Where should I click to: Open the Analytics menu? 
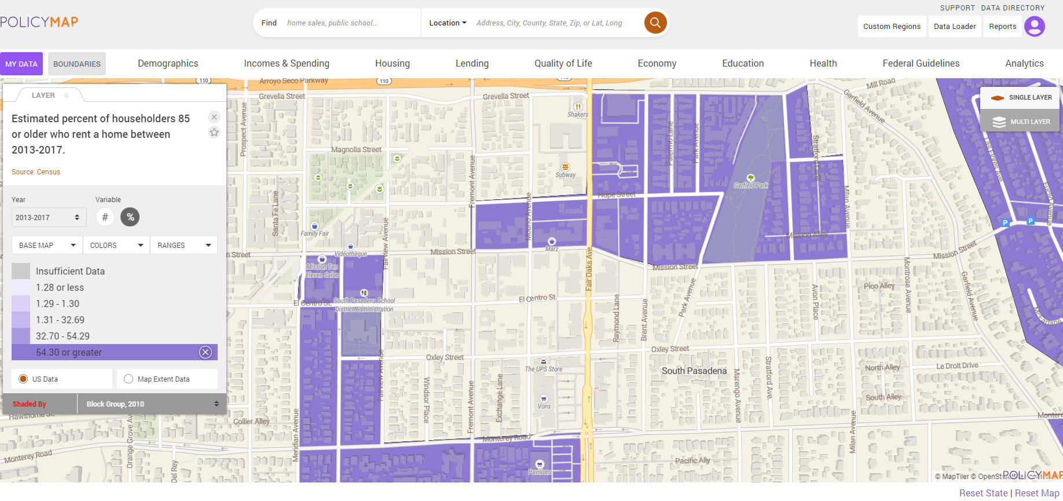tap(1024, 64)
